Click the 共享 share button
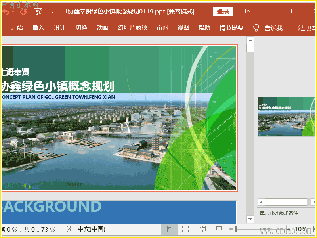This screenshot has height=238, width=317. 307,28
